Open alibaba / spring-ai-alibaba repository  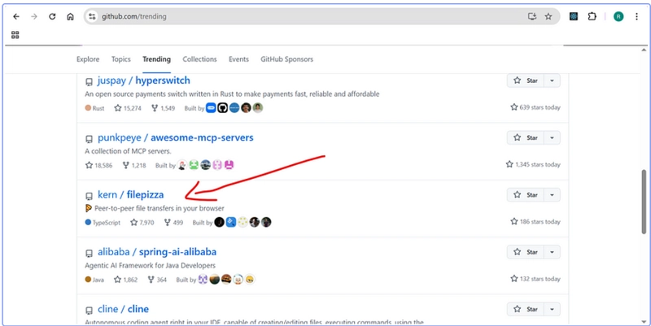[156, 252]
